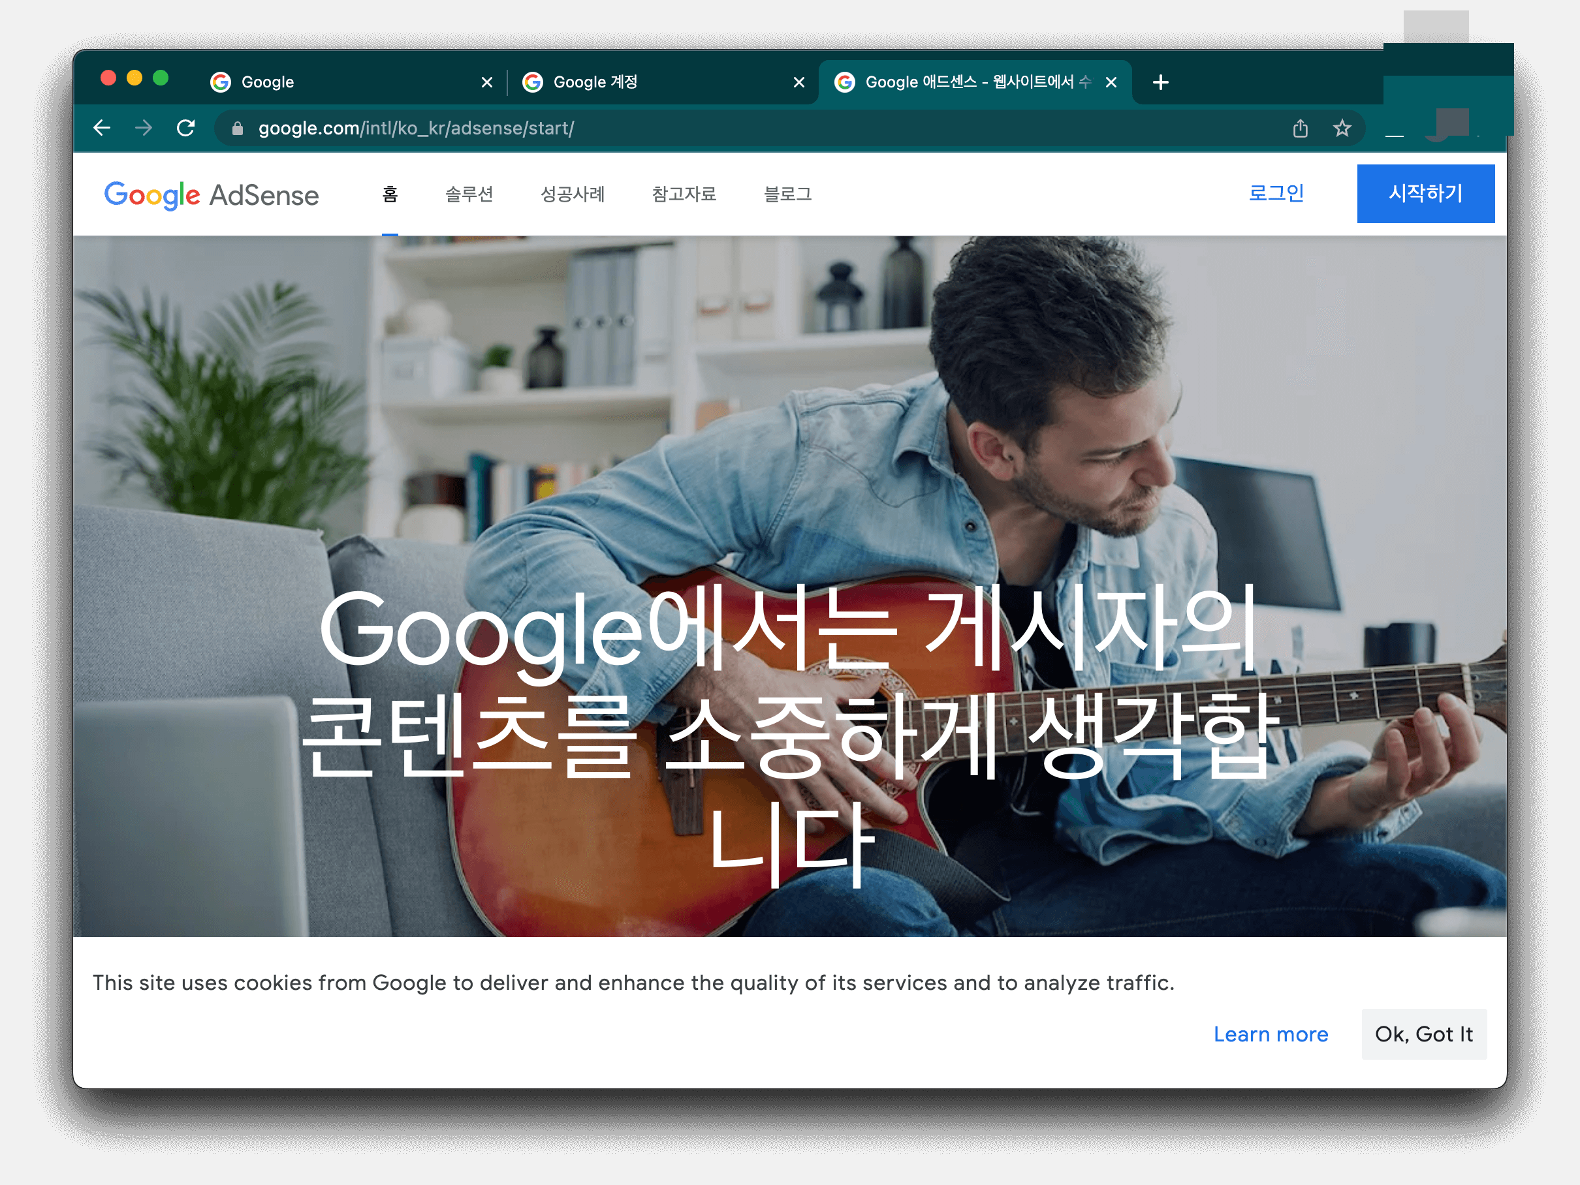
Task: Click the 로그인 link
Action: 1276,192
